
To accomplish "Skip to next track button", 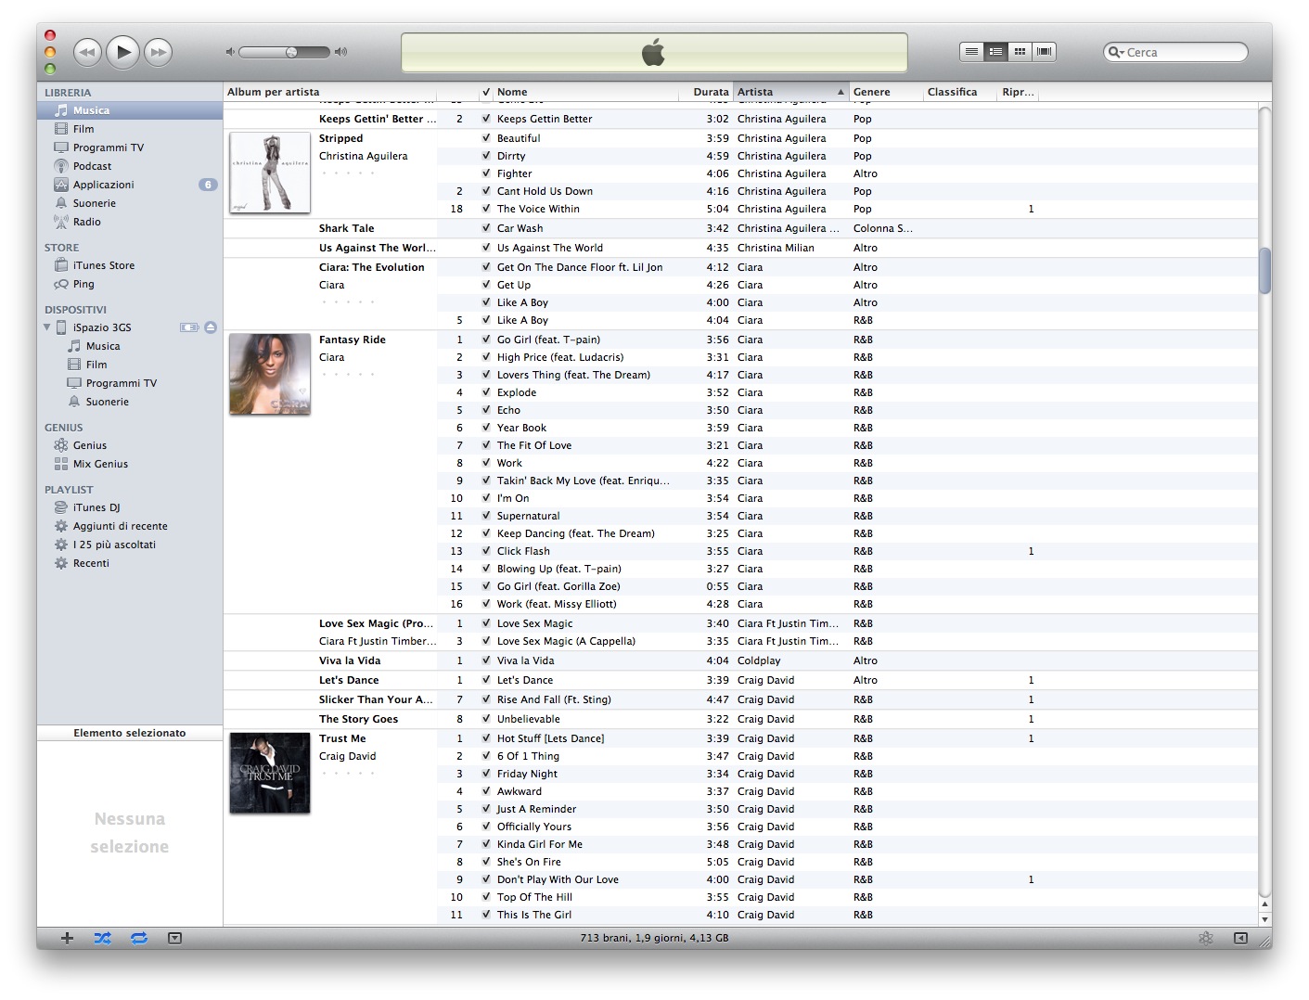I will (x=159, y=52).
